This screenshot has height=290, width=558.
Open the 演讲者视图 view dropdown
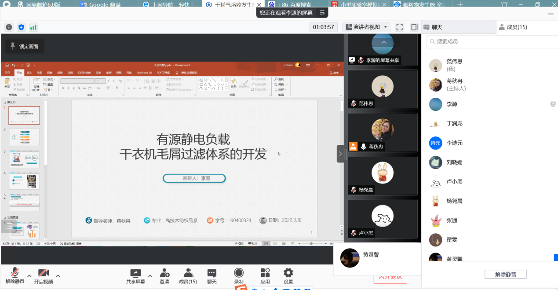point(366,27)
